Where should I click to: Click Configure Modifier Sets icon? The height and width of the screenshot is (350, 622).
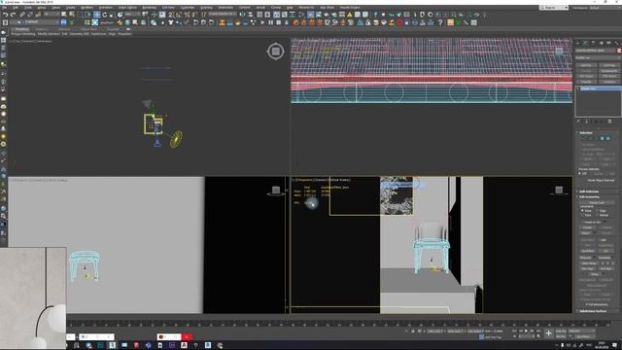click(609, 121)
